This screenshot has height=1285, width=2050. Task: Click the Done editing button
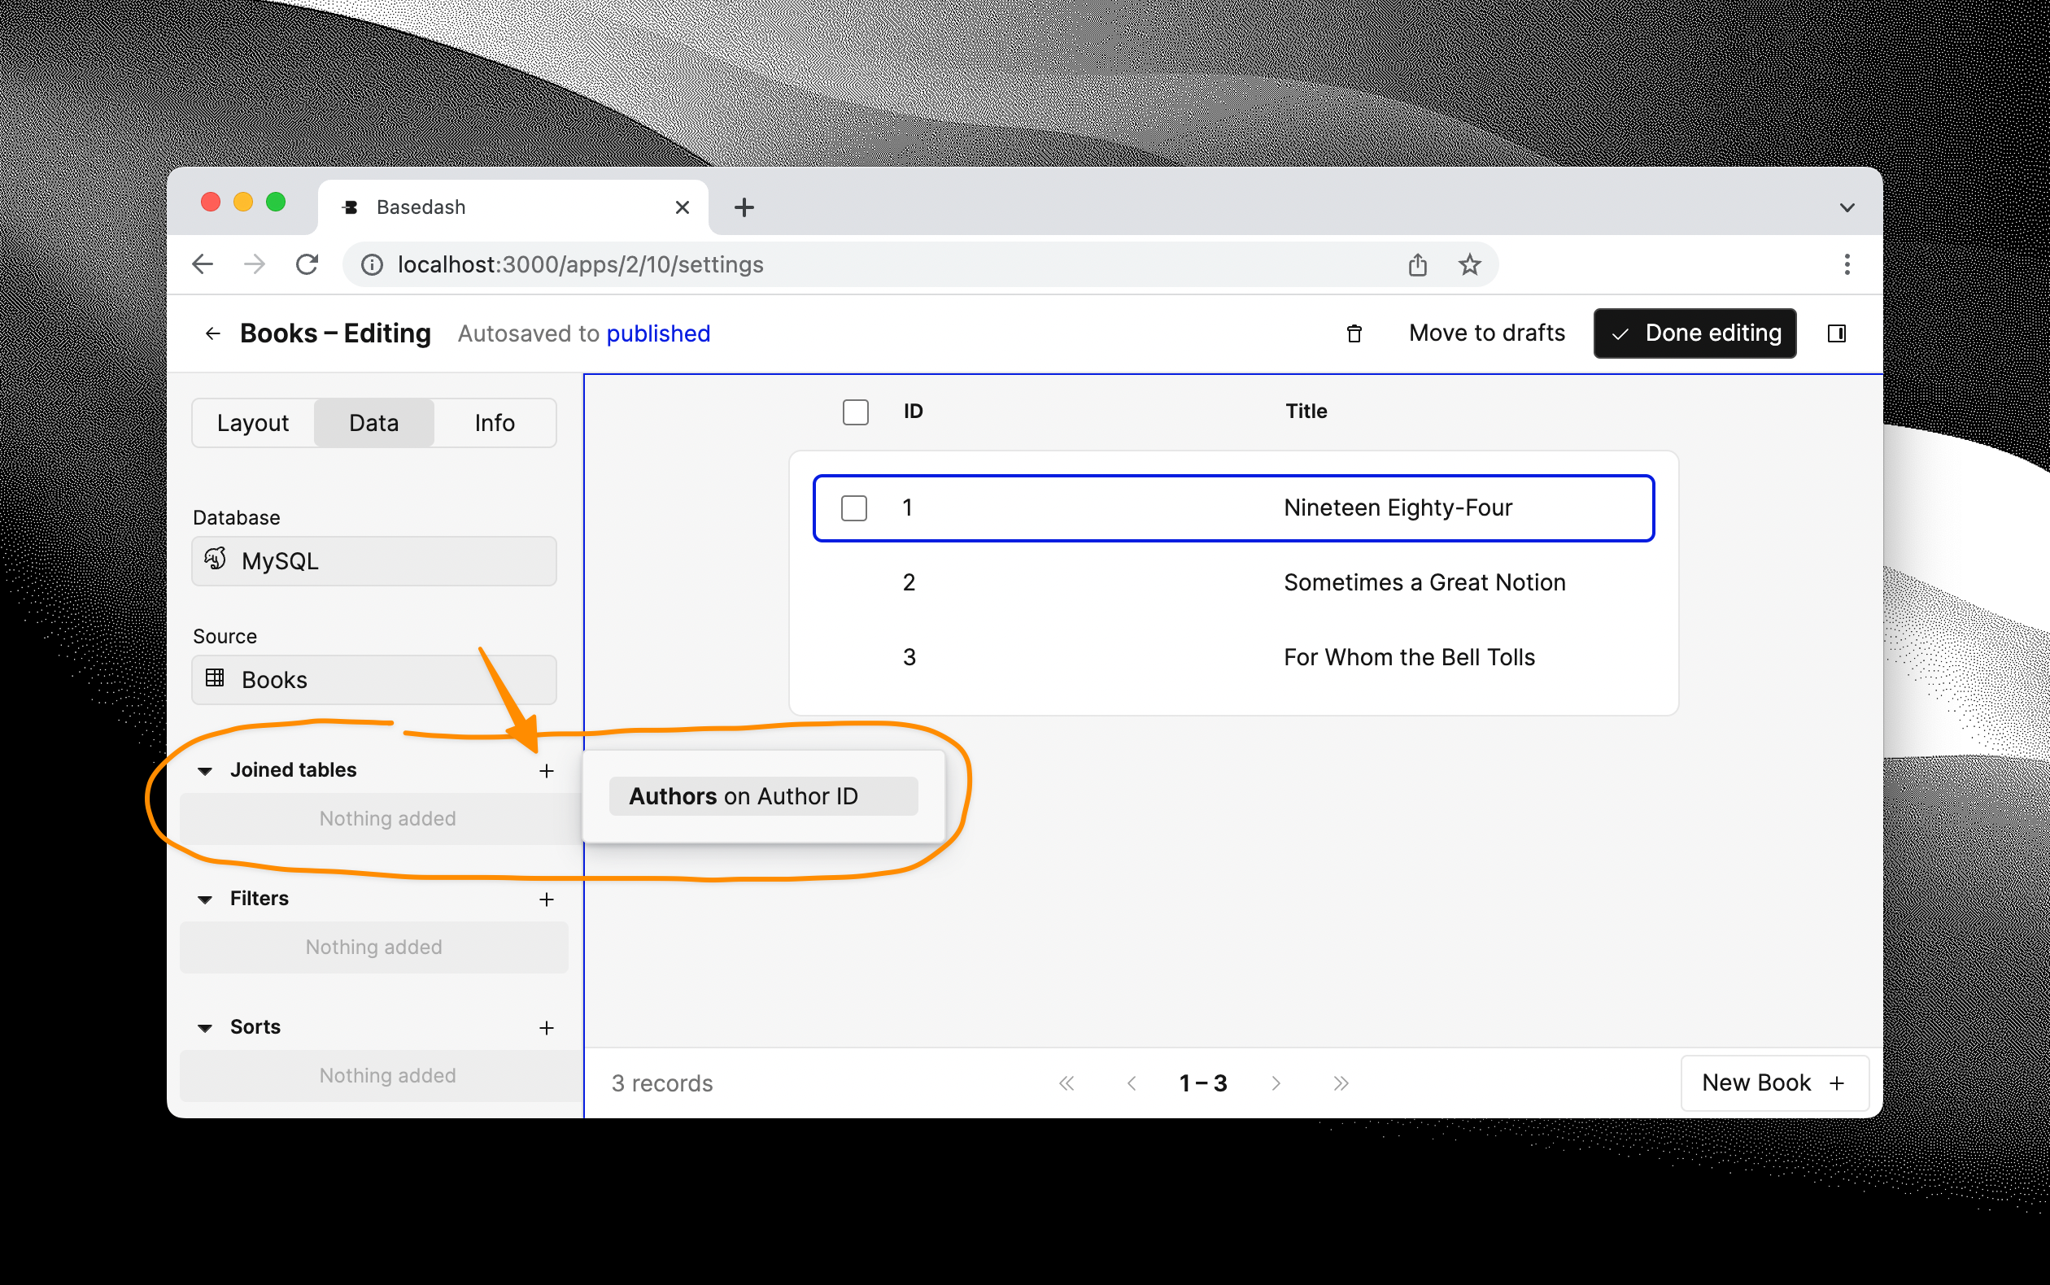pyautogui.click(x=1694, y=334)
